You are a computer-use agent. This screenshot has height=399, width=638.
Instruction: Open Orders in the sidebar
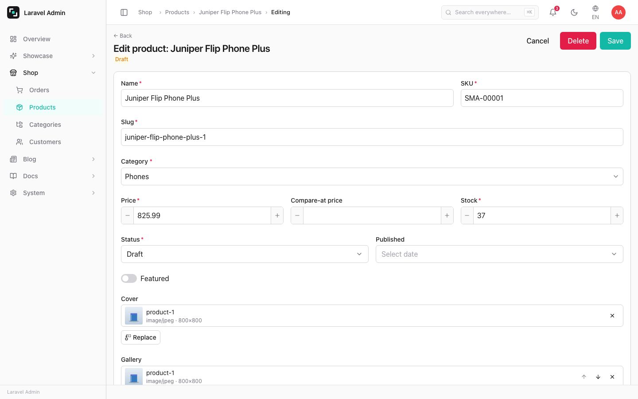pyautogui.click(x=53, y=90)
